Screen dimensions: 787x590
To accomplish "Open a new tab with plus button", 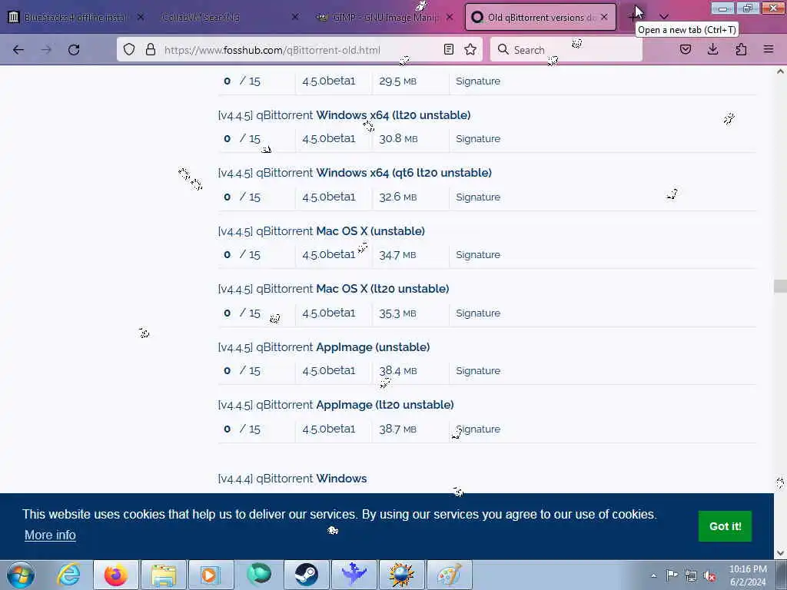I will tap(633, 17).
